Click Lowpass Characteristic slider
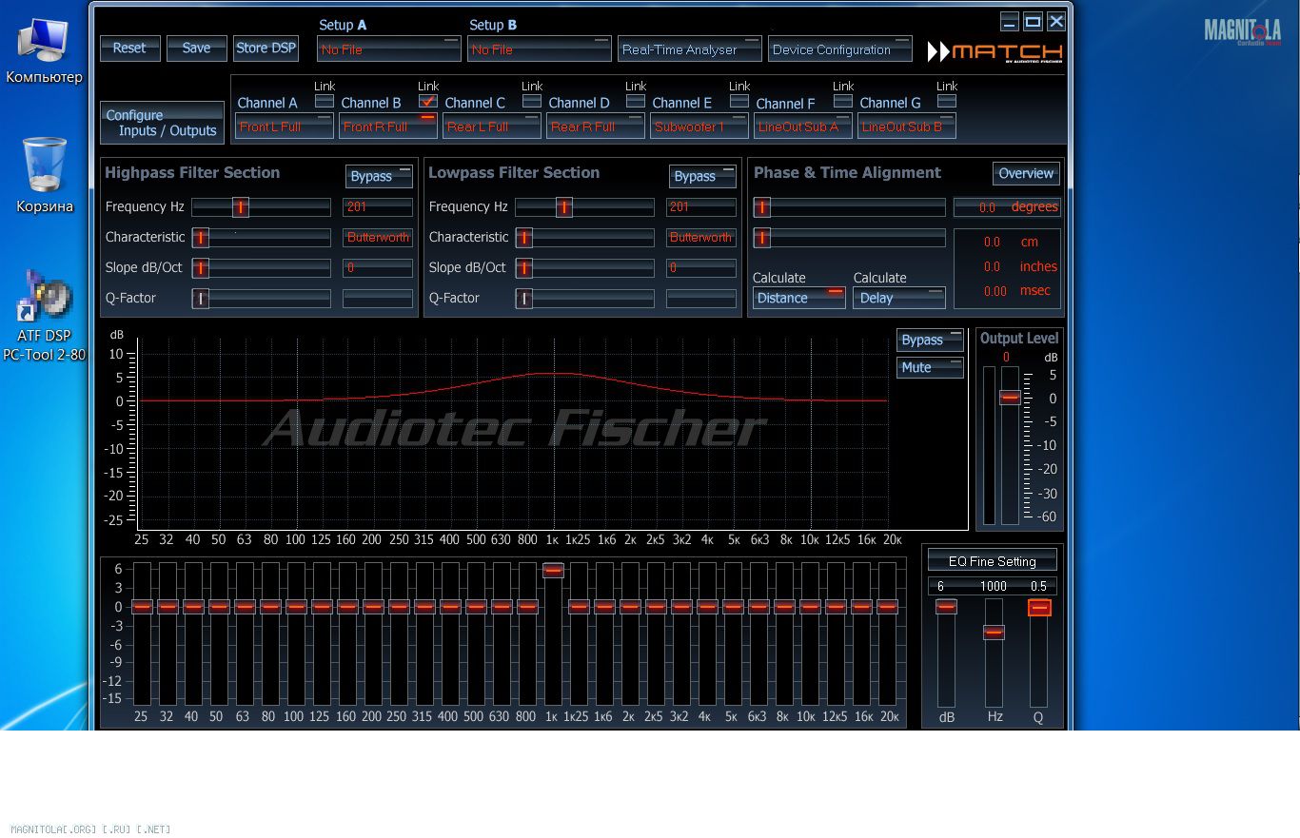 [584, 237]
